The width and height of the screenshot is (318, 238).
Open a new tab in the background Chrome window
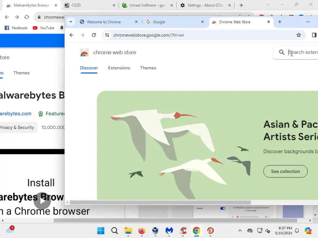241,5
